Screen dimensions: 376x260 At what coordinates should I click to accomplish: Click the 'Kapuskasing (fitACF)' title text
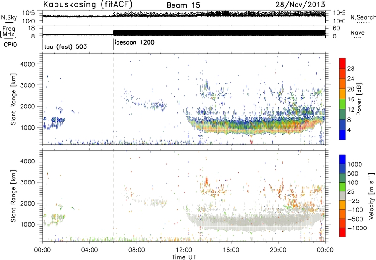[87, 4]
